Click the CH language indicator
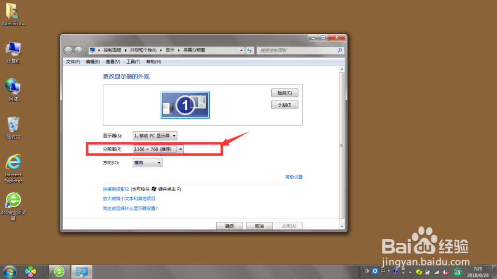 coord(367,271)
